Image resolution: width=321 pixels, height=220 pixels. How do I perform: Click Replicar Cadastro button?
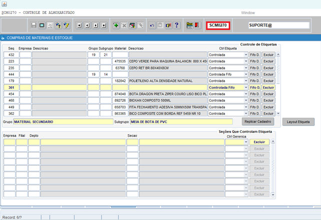(257, 122)
